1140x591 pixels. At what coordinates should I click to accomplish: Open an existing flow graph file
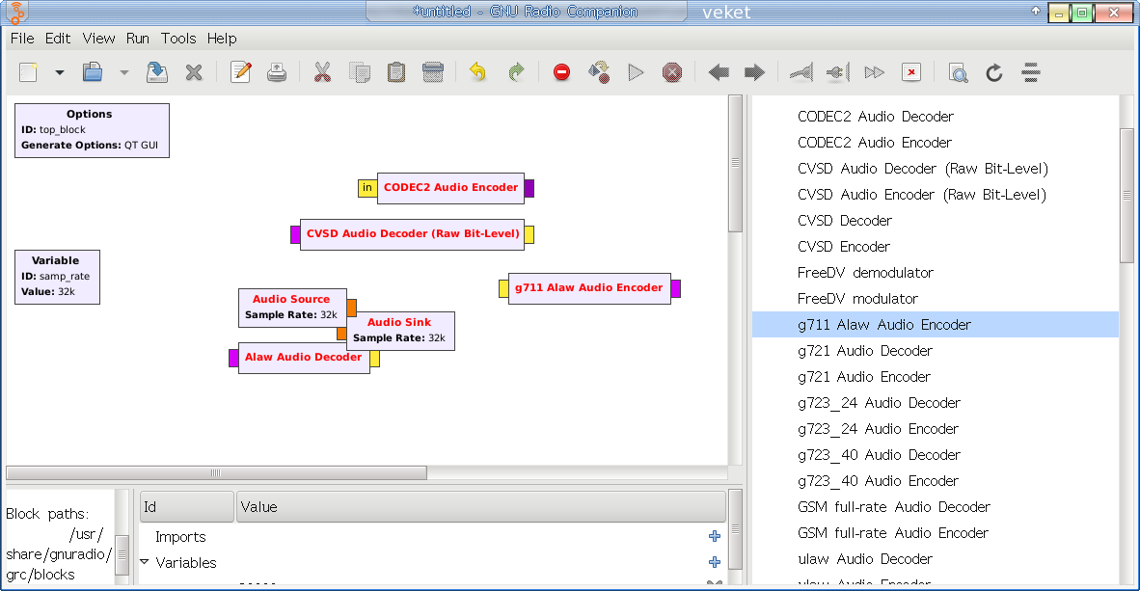point(93,72)
